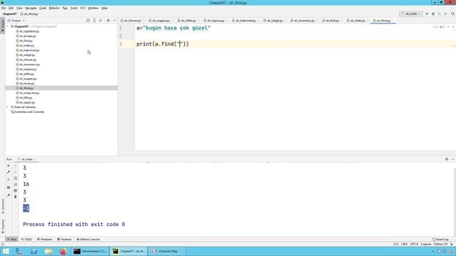This screenshot has width=456, height=256.
Task: Click the Windows Start button
Action: (x=6, y=251)
